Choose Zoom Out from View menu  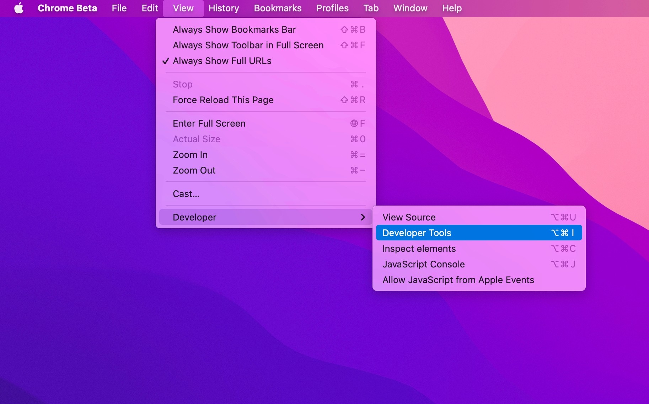tap(265, 170)
